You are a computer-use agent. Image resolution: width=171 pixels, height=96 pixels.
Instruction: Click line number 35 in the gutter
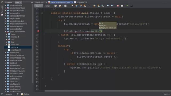click(37, 53)
